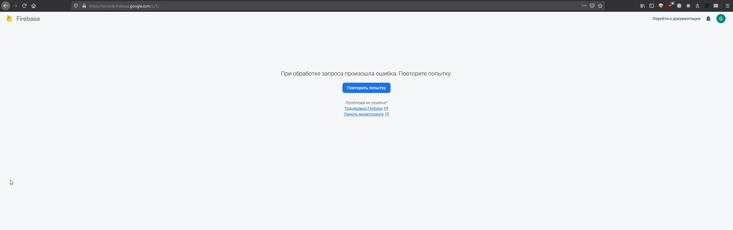733x230 pixels.
Task: Open page actions three-dot menu
Action: pyautogui.click(x=584, y=6)
